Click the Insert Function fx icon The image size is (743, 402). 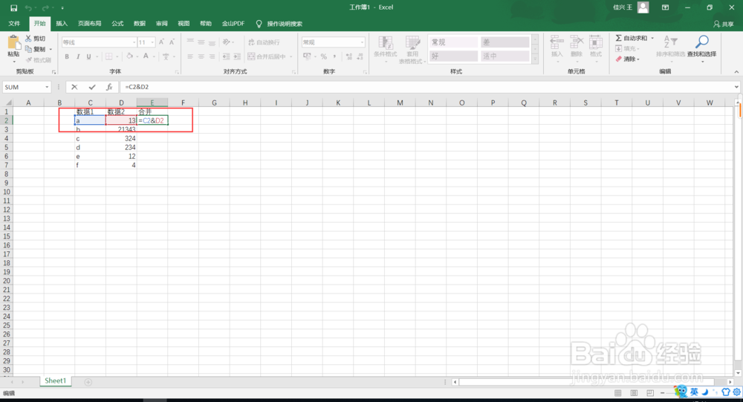tap(109, 87)
